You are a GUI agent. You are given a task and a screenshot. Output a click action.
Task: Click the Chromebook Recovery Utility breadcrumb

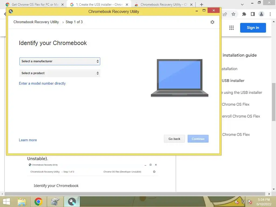[36, 22]
